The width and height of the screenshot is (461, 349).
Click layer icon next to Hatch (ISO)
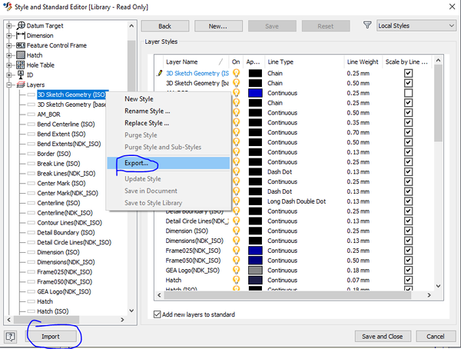[x=32, y=311]
